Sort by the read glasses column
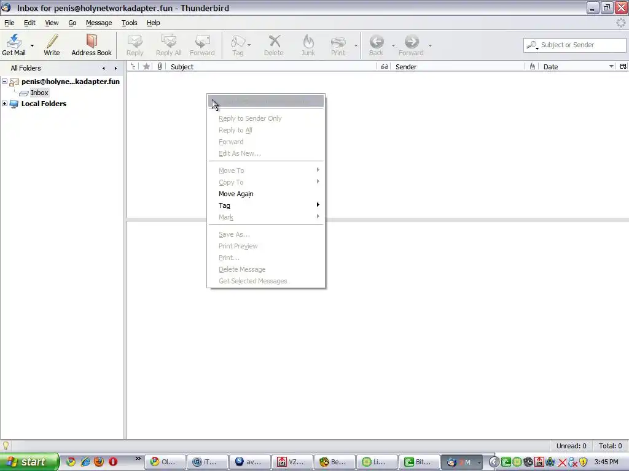Image resolution: width=629 pixels, height=471 pixels. tap(385, 66)
